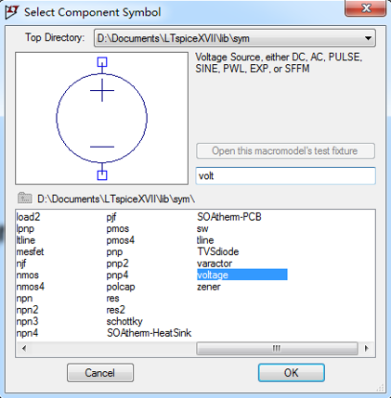Select zener in the component list
The height and width of the screenshot is (398, 391).
(209, 287)
